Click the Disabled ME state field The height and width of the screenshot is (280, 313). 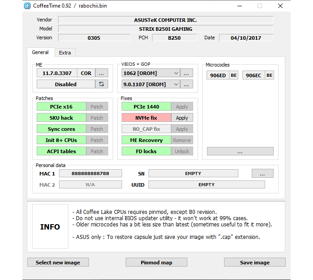(66, 84)
